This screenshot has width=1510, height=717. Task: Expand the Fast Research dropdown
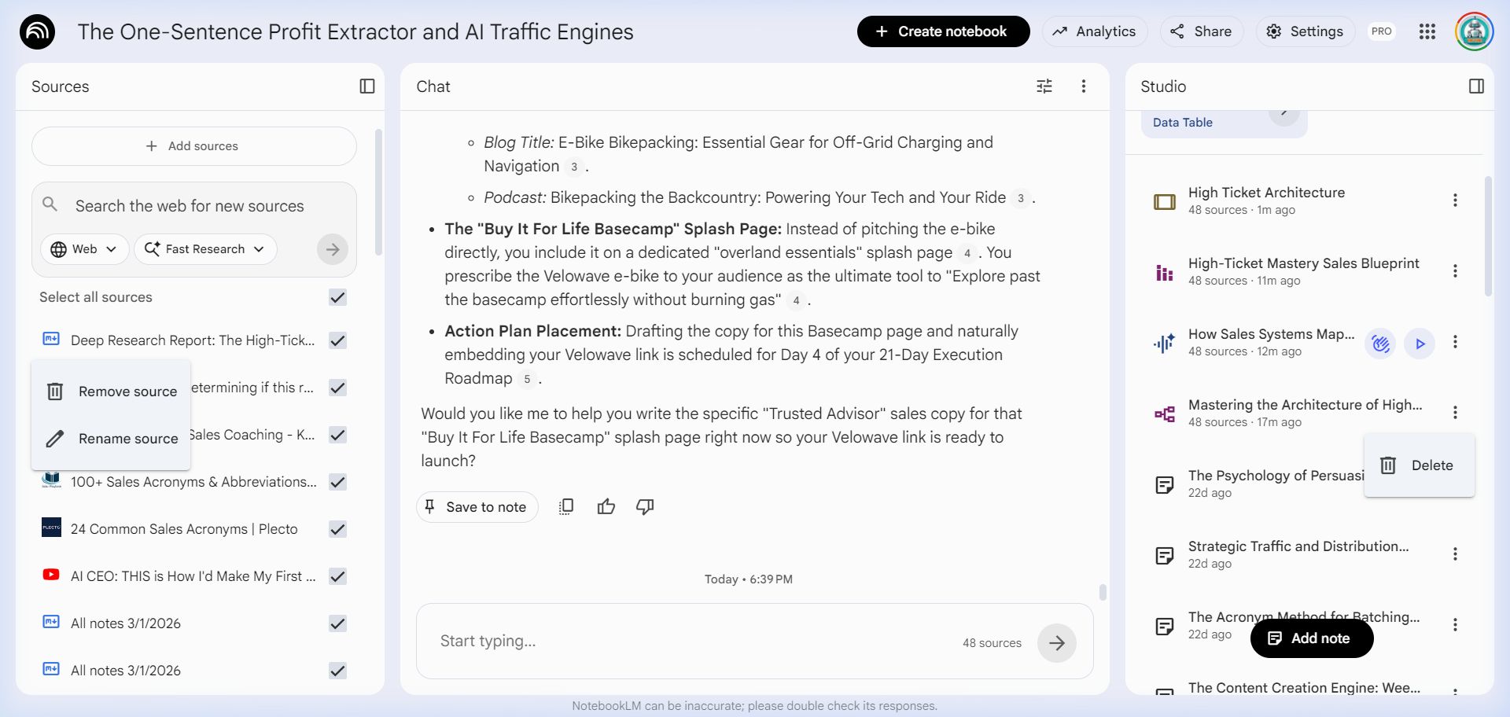pyautogui.click(x=205, y=249)
